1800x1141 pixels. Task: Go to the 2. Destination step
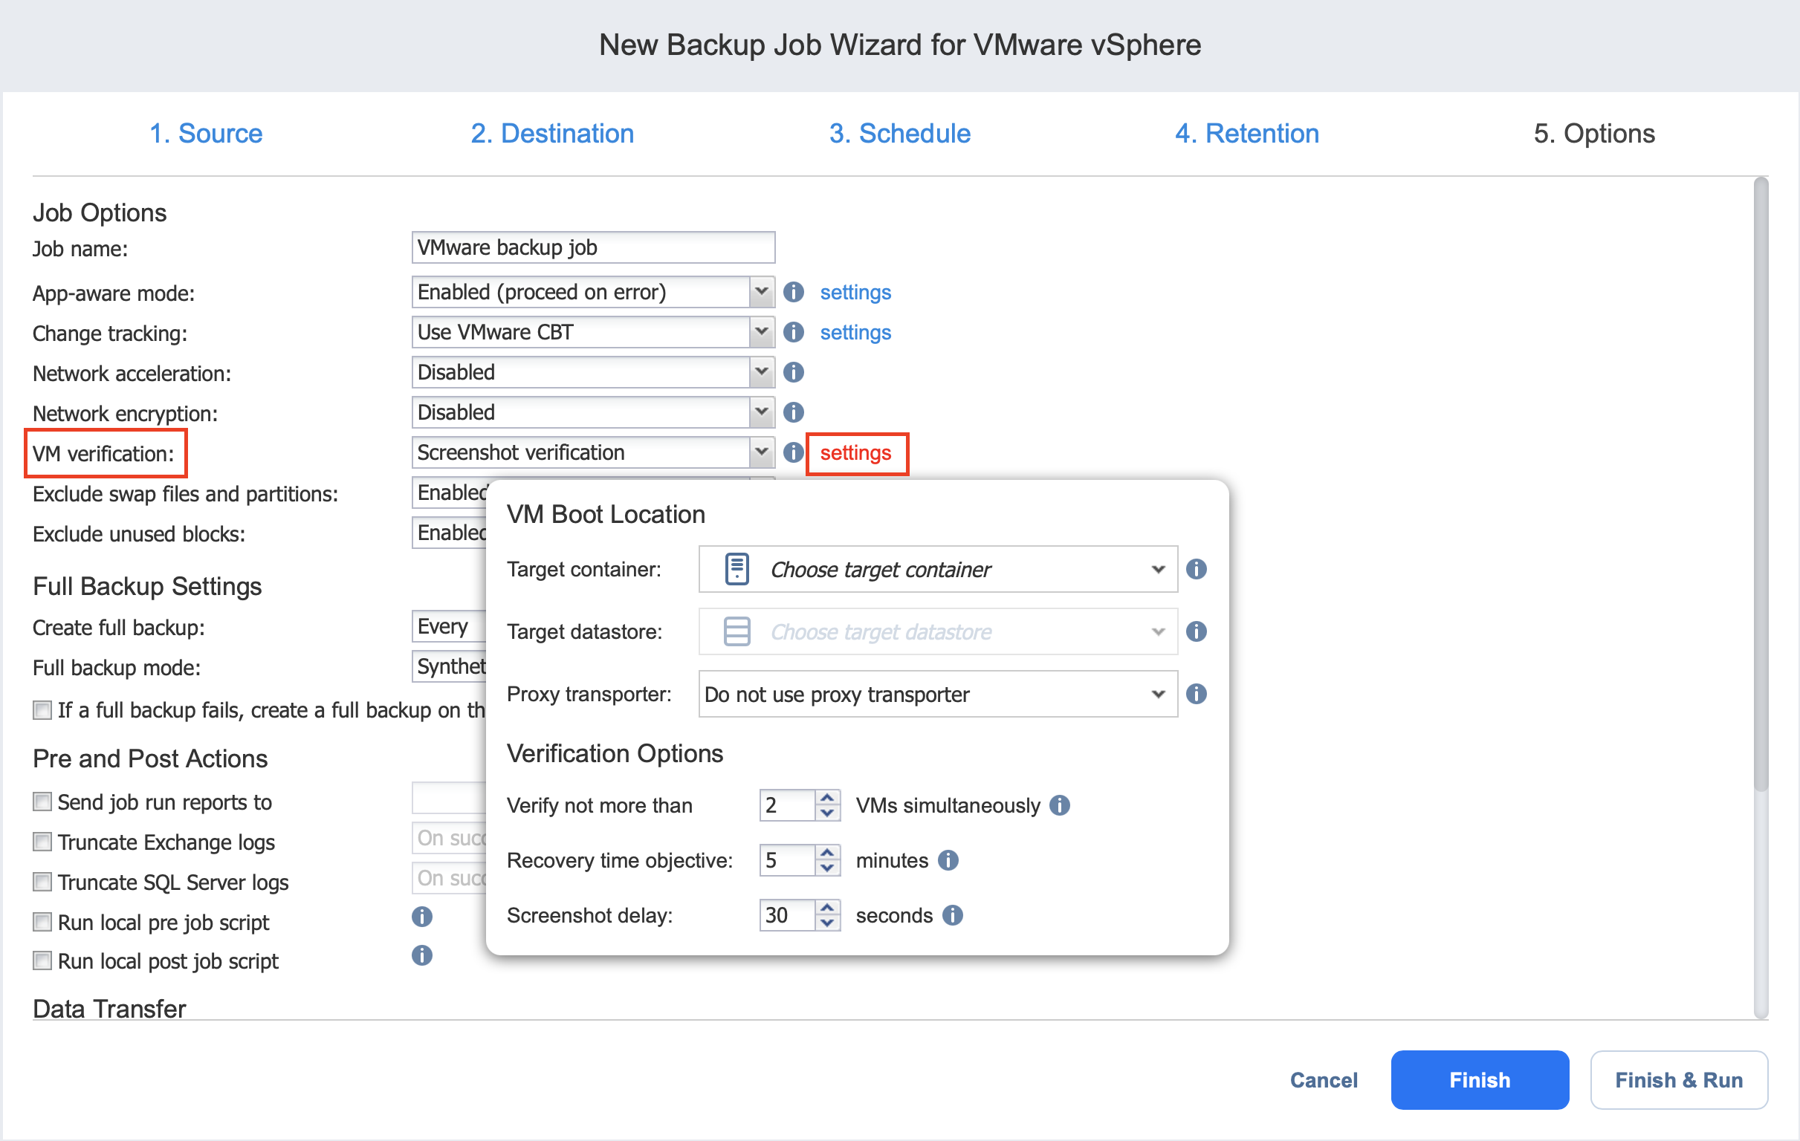click(x=552, y=134)
